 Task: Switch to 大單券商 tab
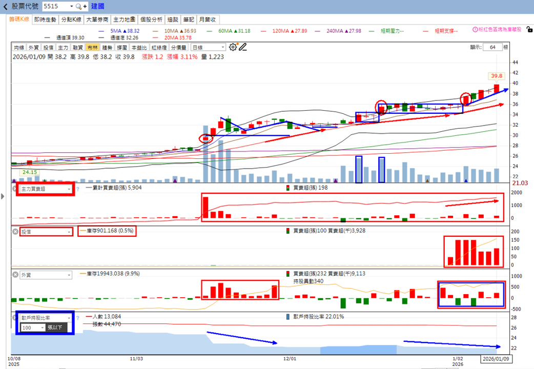tap(97, 19)
